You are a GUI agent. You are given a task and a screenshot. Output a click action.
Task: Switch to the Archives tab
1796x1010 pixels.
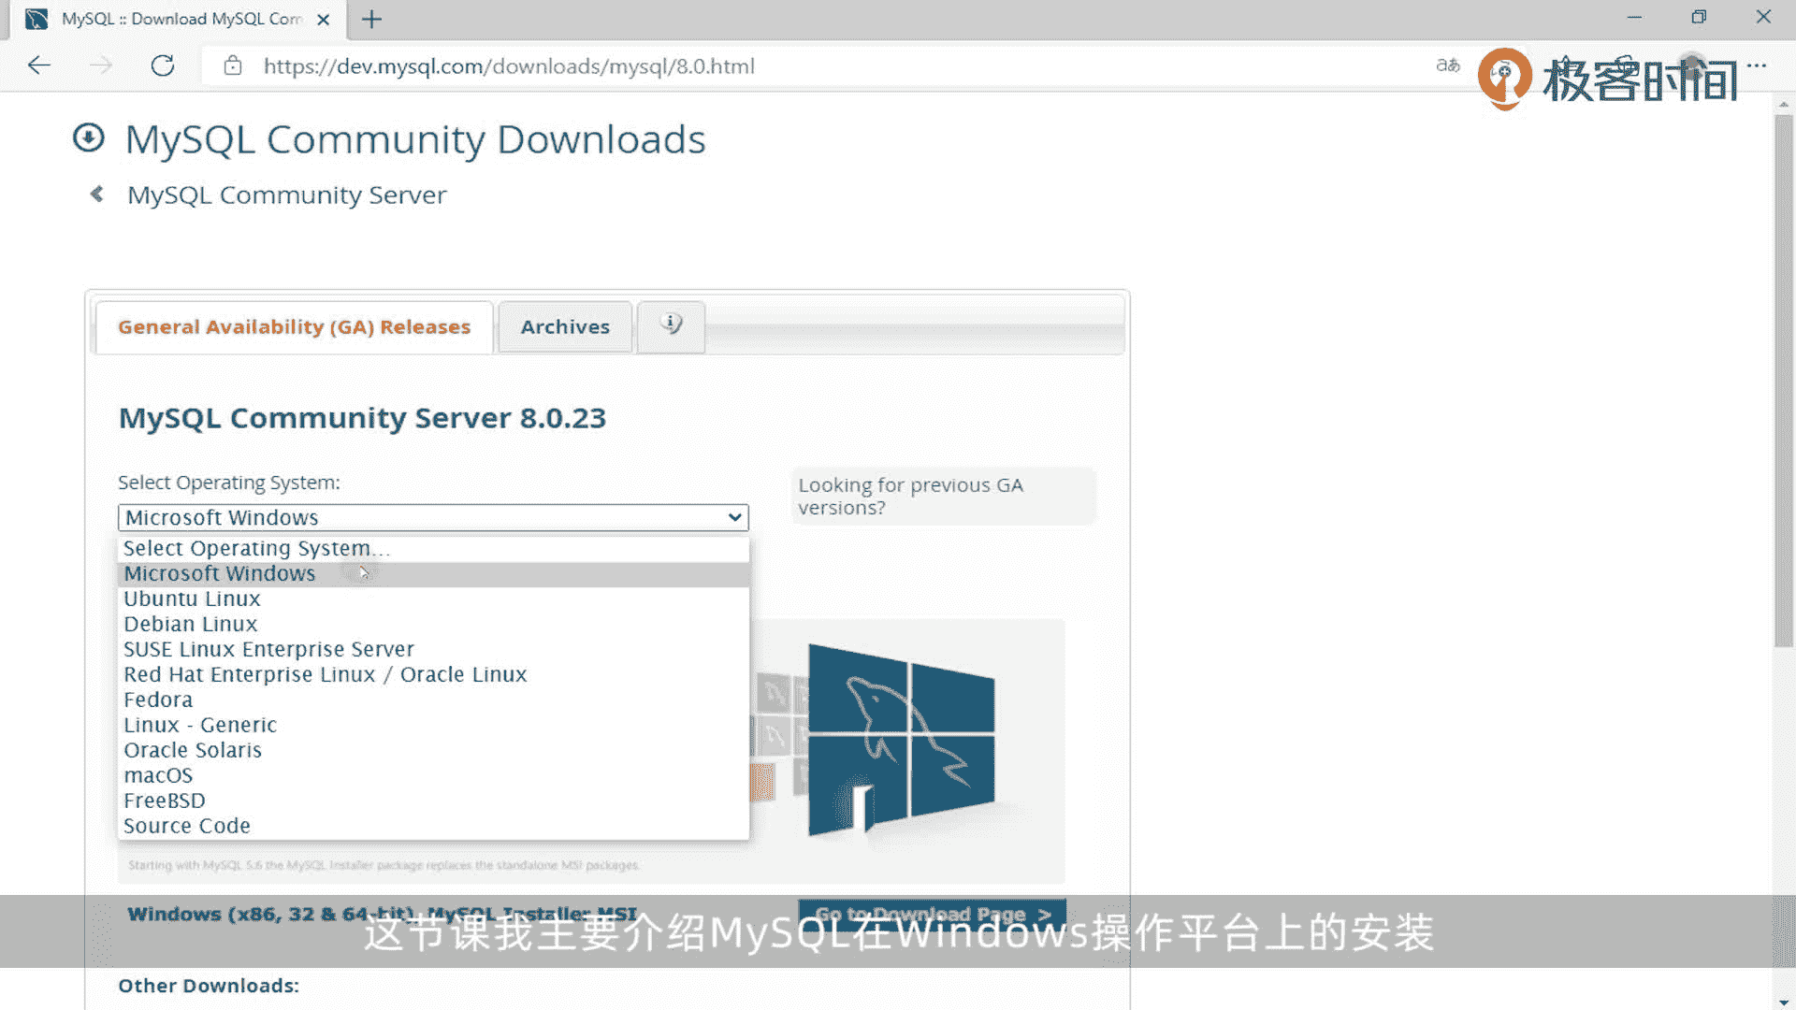click(565, 326)
